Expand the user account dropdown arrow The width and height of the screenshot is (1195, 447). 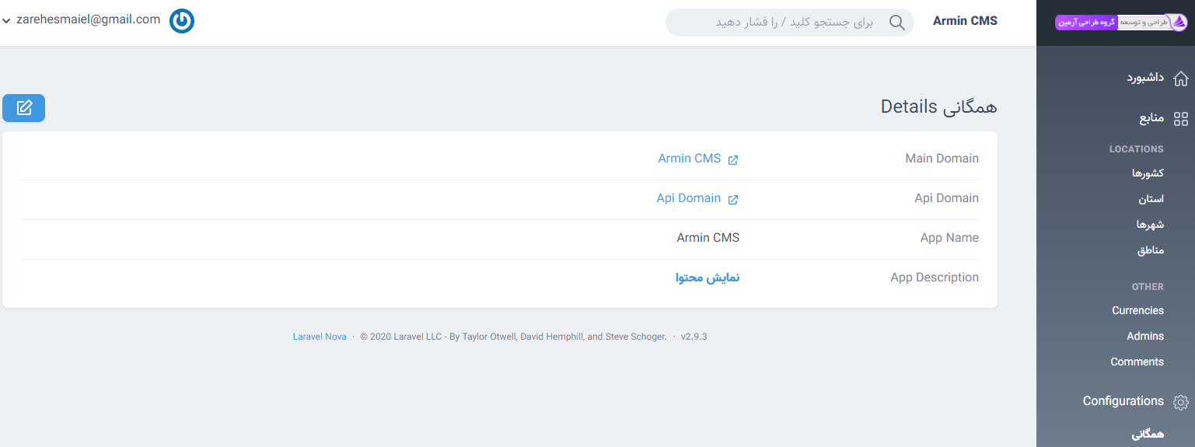click(x=6, y=21)
